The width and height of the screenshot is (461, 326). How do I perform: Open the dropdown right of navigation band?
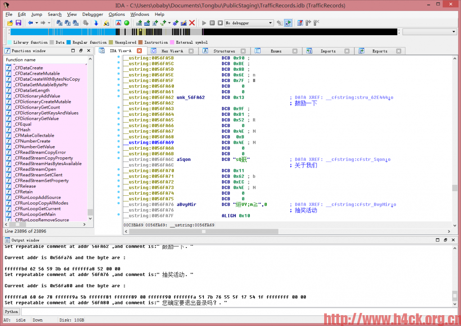click(x=453, y=32)
